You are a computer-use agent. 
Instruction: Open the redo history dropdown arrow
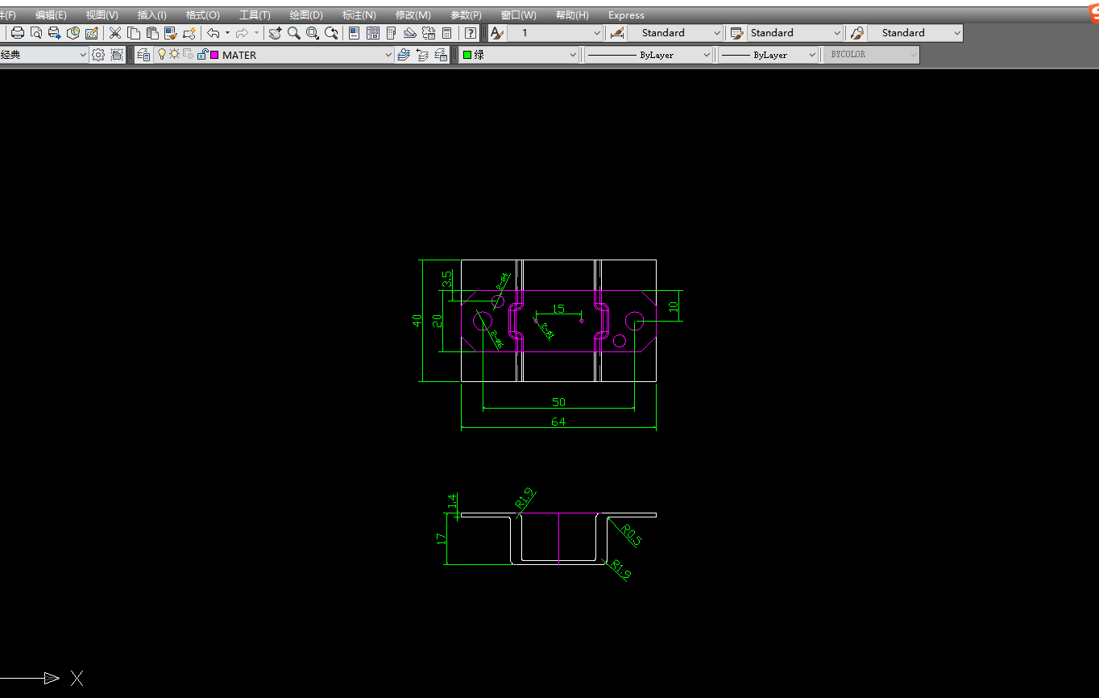click(256, 33)
